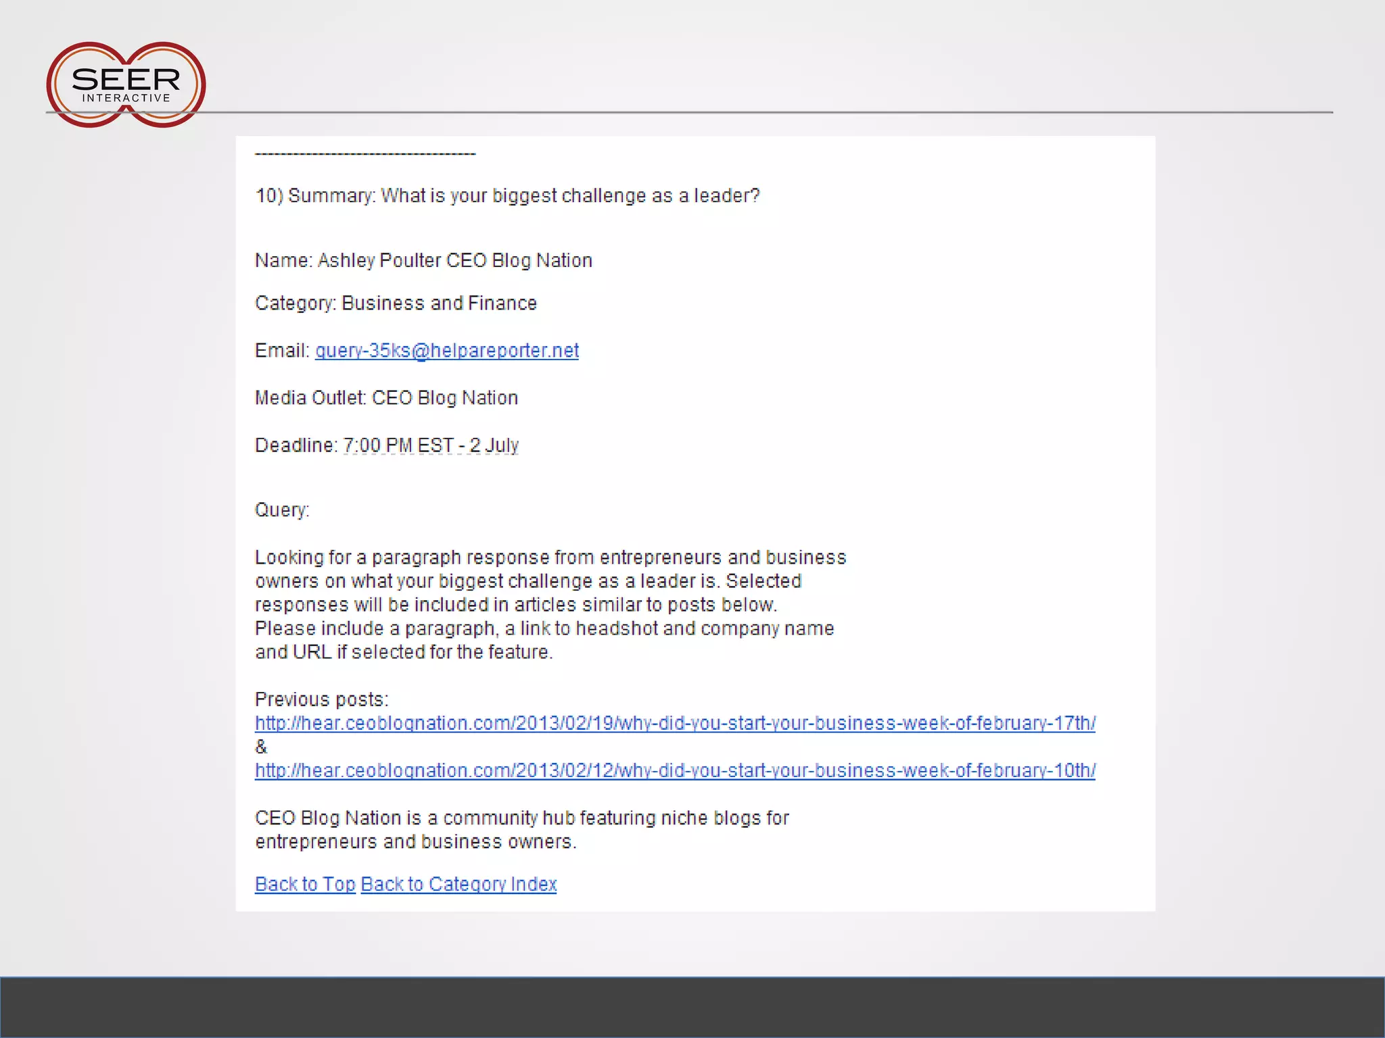Screen dimensions: 1385x1038
Task: Open the February-10th previous post link
Action: point(674,771)
